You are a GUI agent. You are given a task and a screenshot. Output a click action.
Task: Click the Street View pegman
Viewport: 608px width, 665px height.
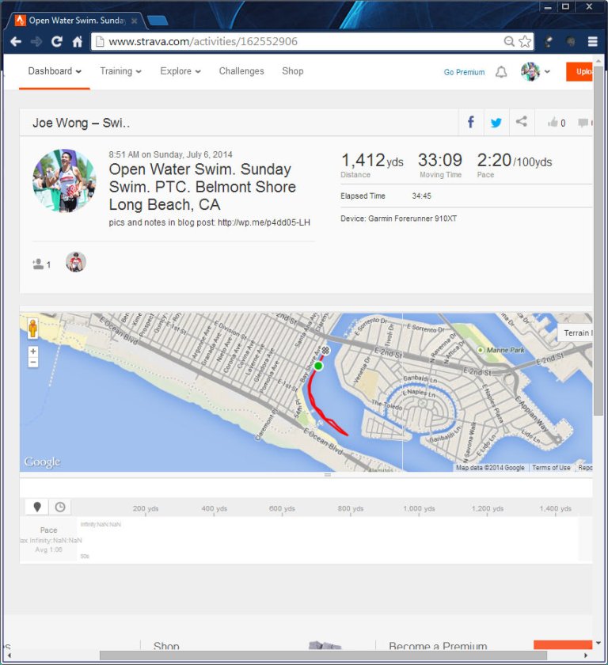[32, 329]
